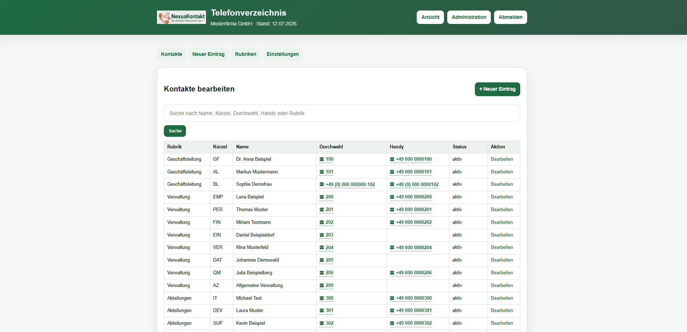Edit Lena Beispiel's entry
Screen dimensions: 687x332
pyautogui.click(x=502, y=197)
